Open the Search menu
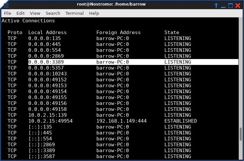244x161 pixels. [x=53, y=13]
